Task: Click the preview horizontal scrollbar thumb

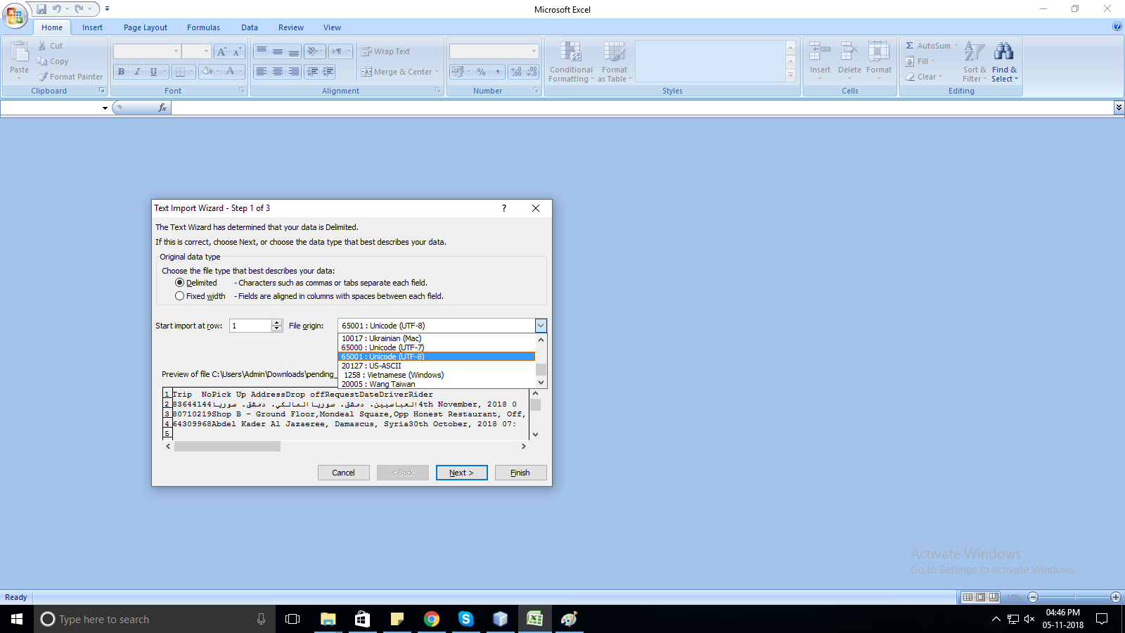Action: [227, 447]
